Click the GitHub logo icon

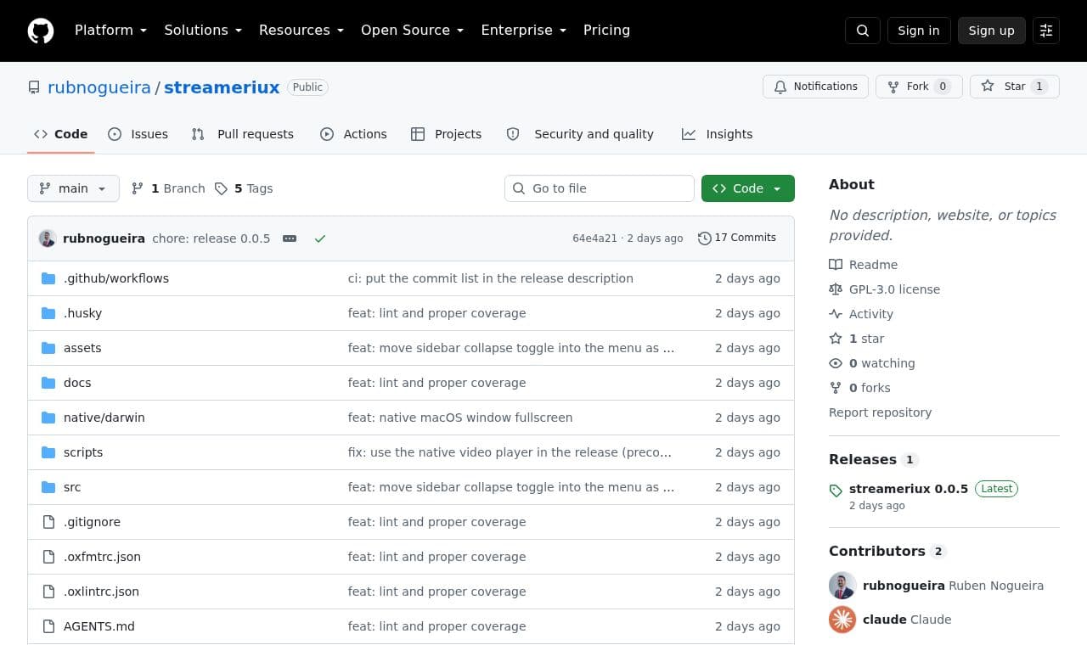[x=41, y=31]
